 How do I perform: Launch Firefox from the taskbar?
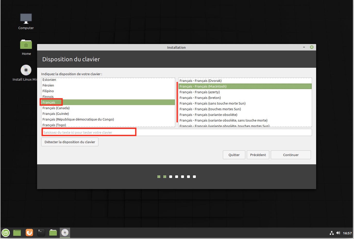29,233
